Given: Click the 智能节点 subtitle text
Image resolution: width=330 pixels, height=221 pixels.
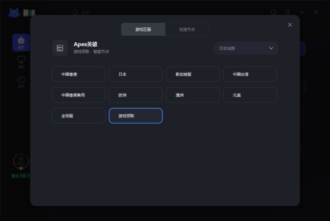Looking at the screenshot, I should [101, 52].
